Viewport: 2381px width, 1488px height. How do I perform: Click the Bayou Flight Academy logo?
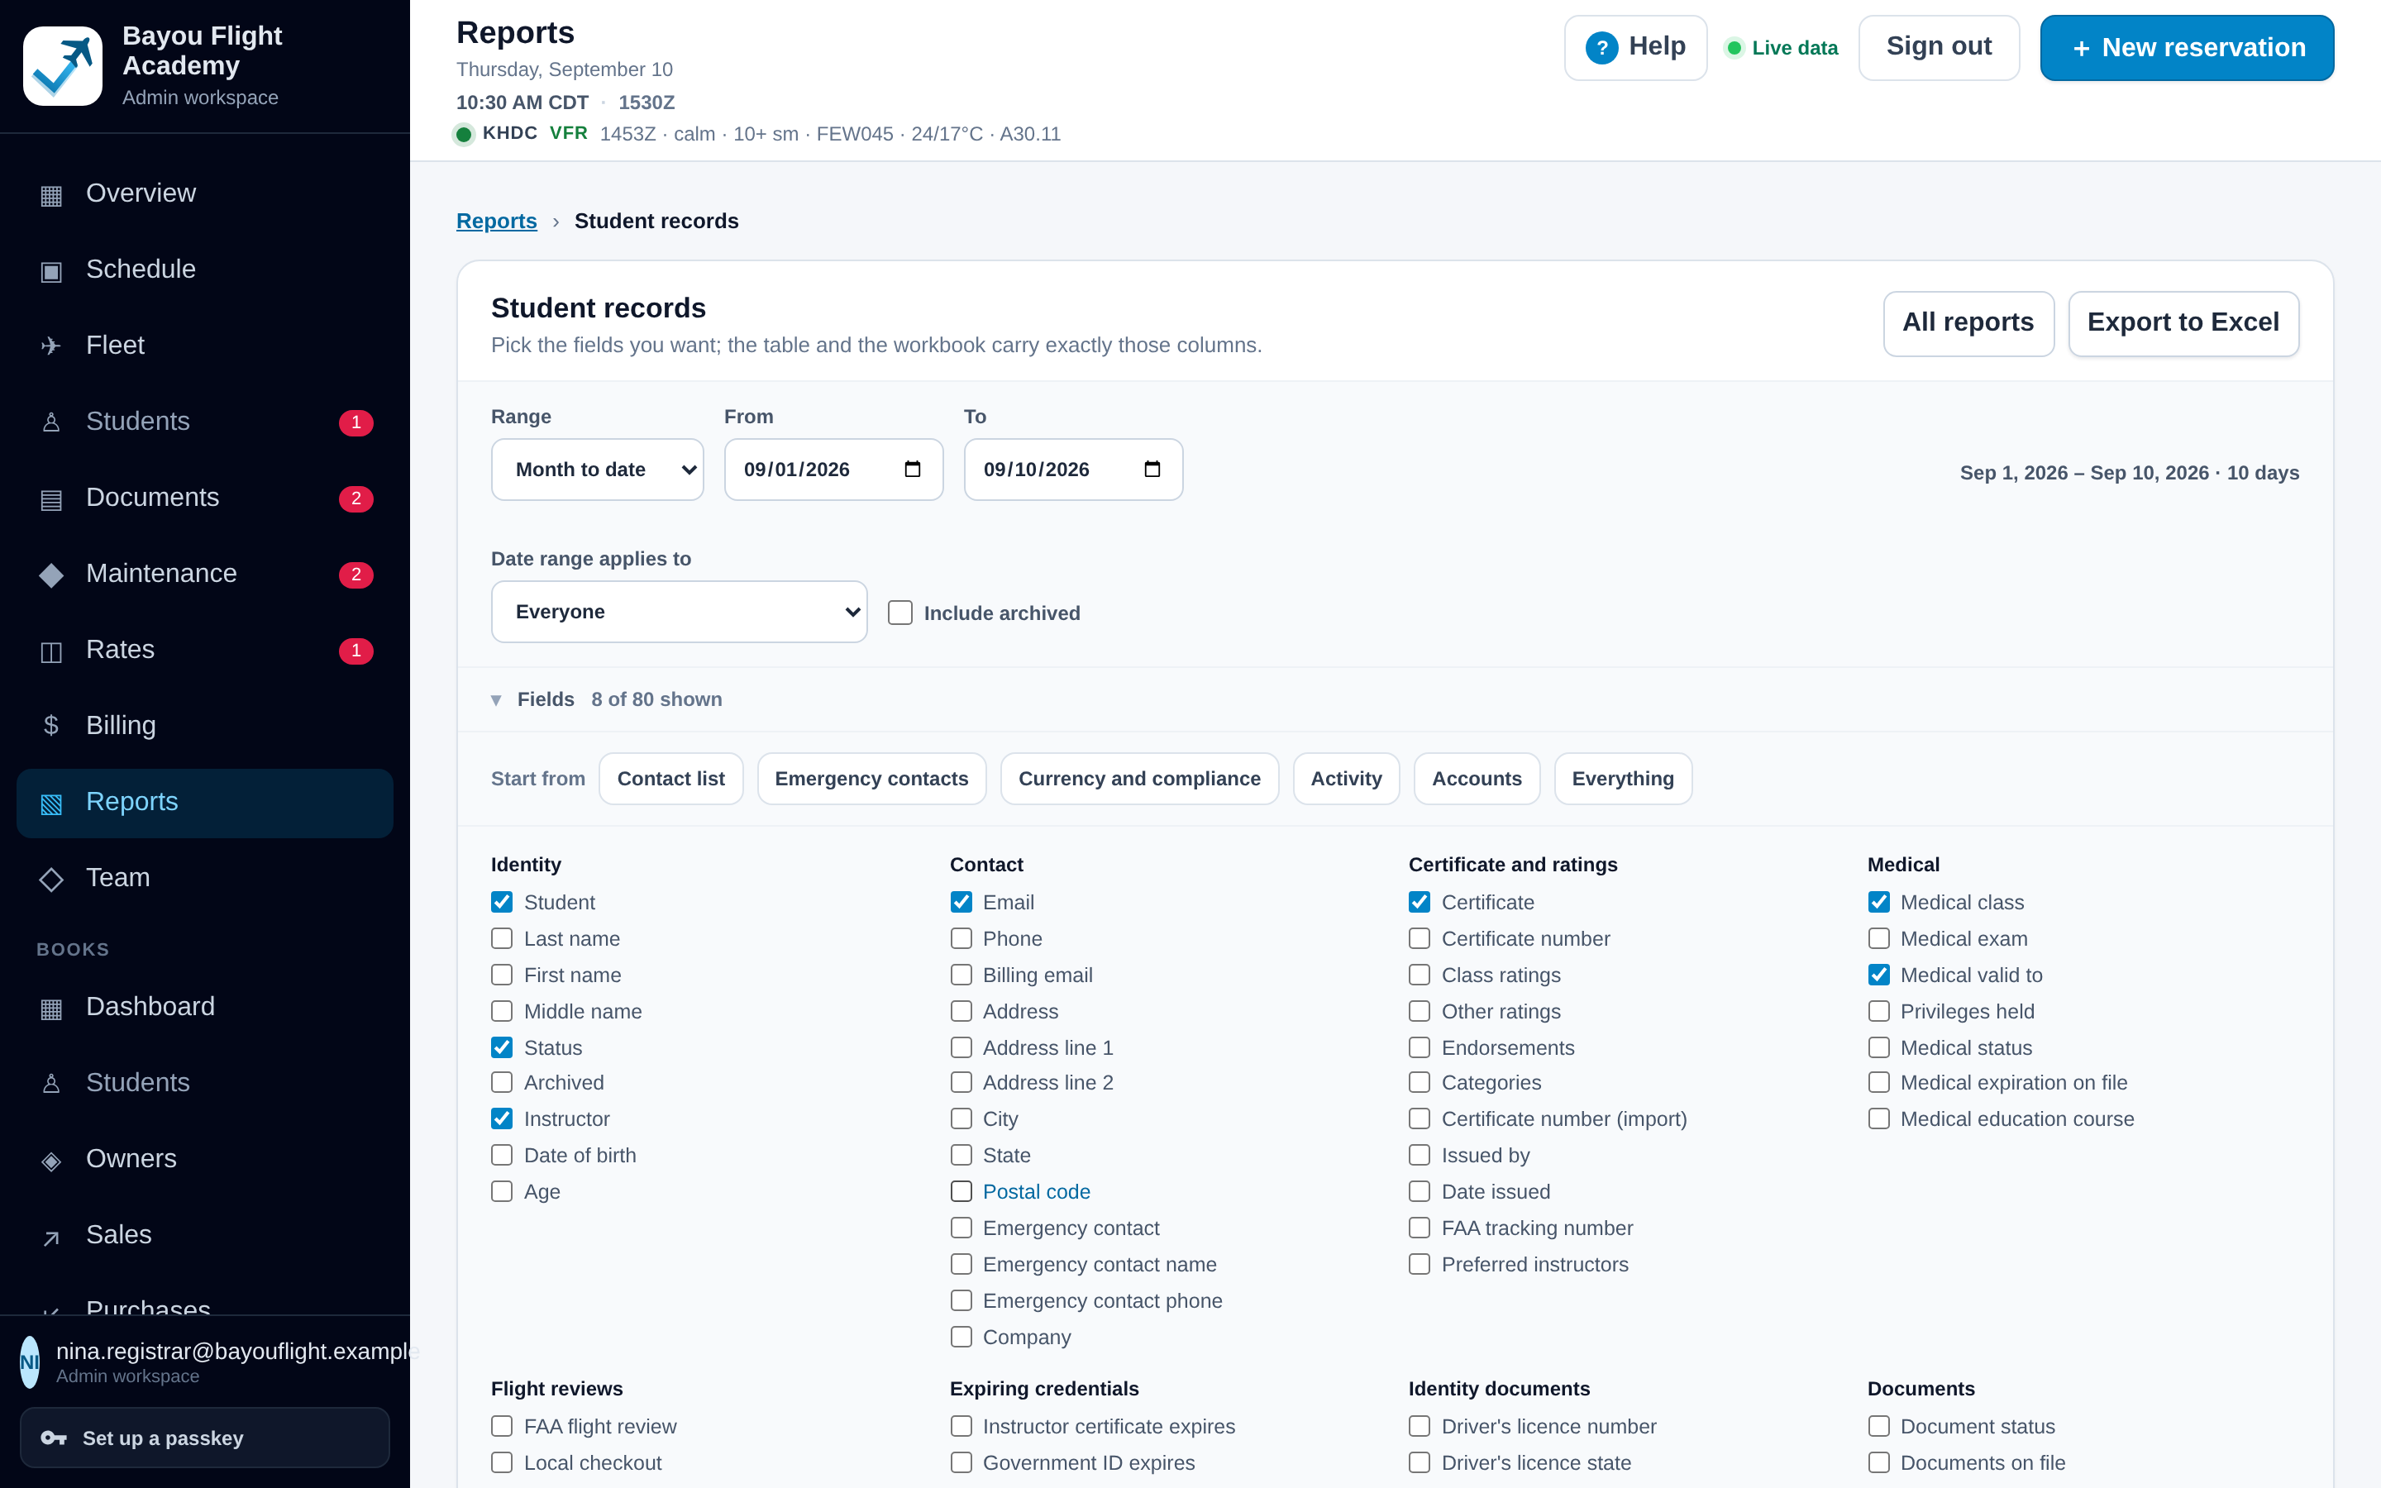point(63,66)
